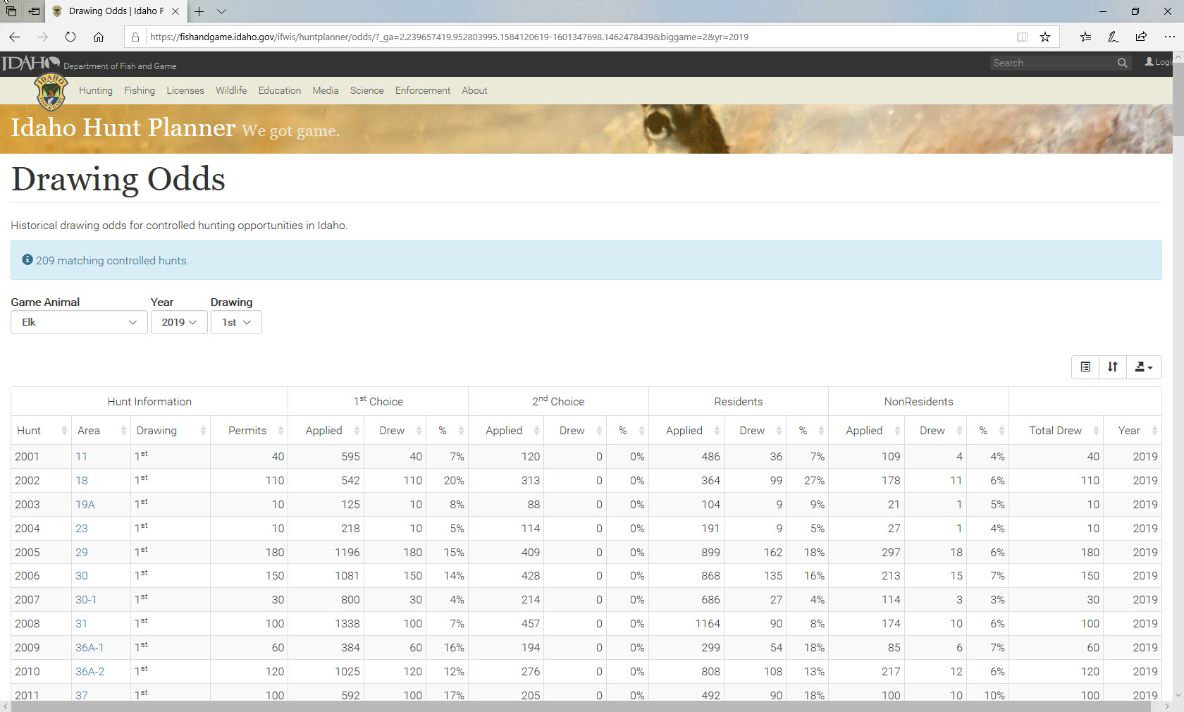Open the Licenses menu
Screen dimensions: 1184x712
[x=185, y=91]
